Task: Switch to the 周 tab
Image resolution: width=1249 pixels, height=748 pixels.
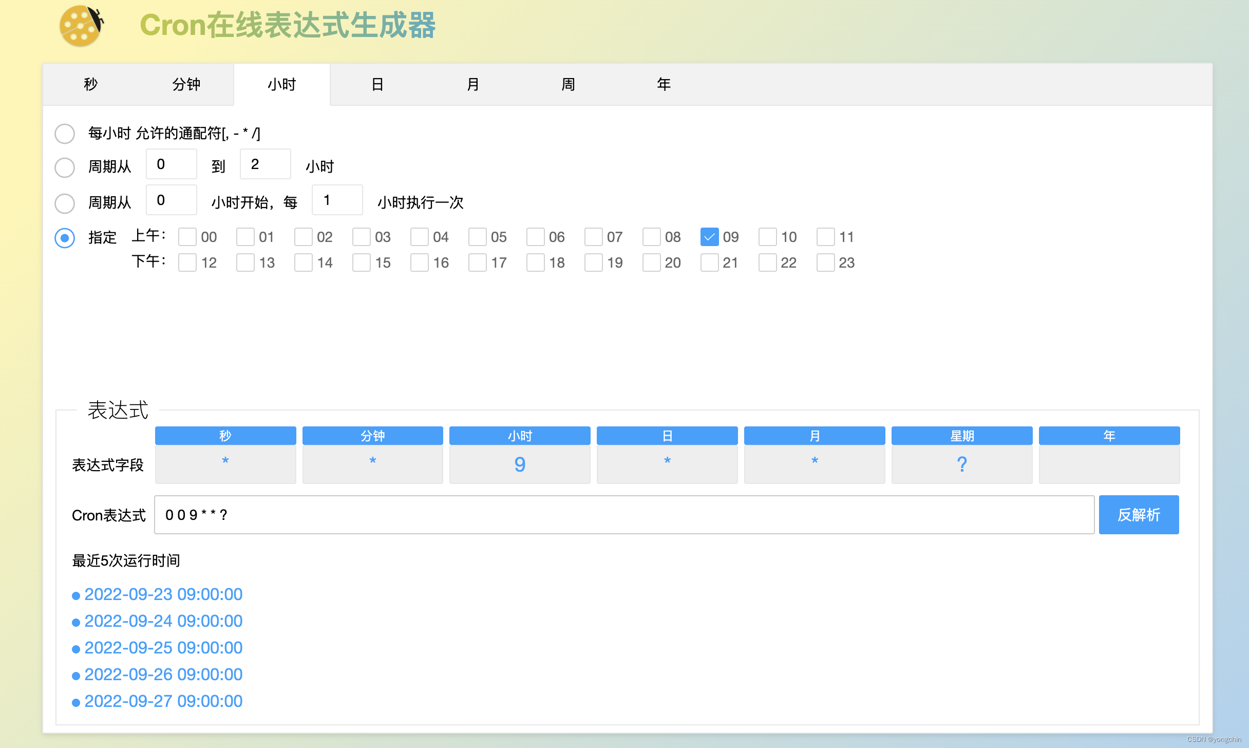Action: pyautogui.click(x=568, y=84)
